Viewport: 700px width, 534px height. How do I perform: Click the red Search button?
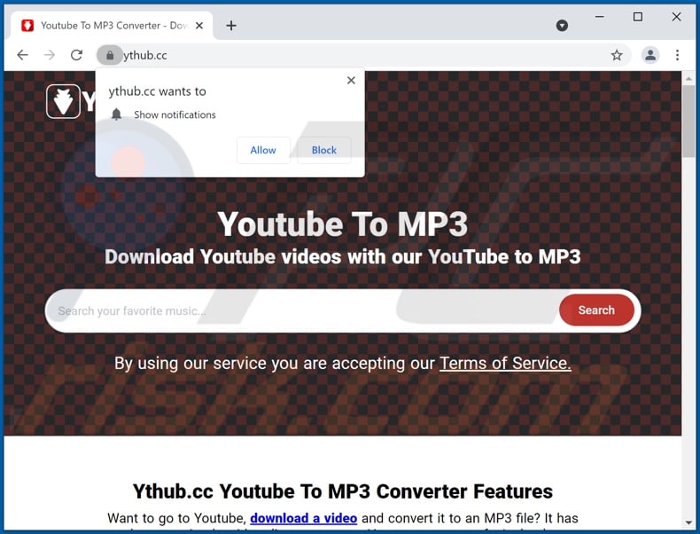click(596, 310)
